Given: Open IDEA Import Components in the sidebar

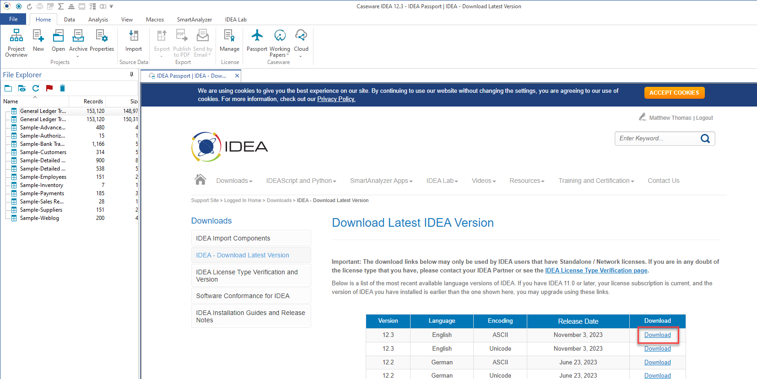Looking at the screenshot, I should [x=251, y=238].
